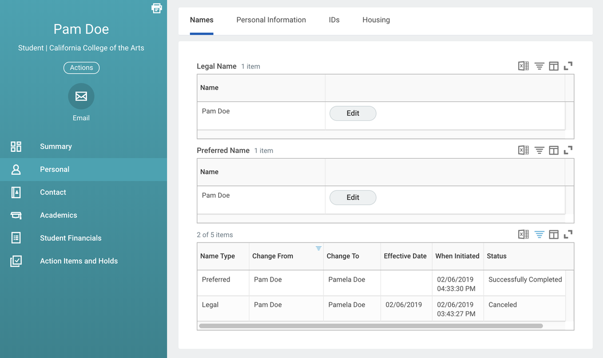Open the filter for the Preferred Name table
This screenshot has width=603, height=358.
(x=539, y=150)
